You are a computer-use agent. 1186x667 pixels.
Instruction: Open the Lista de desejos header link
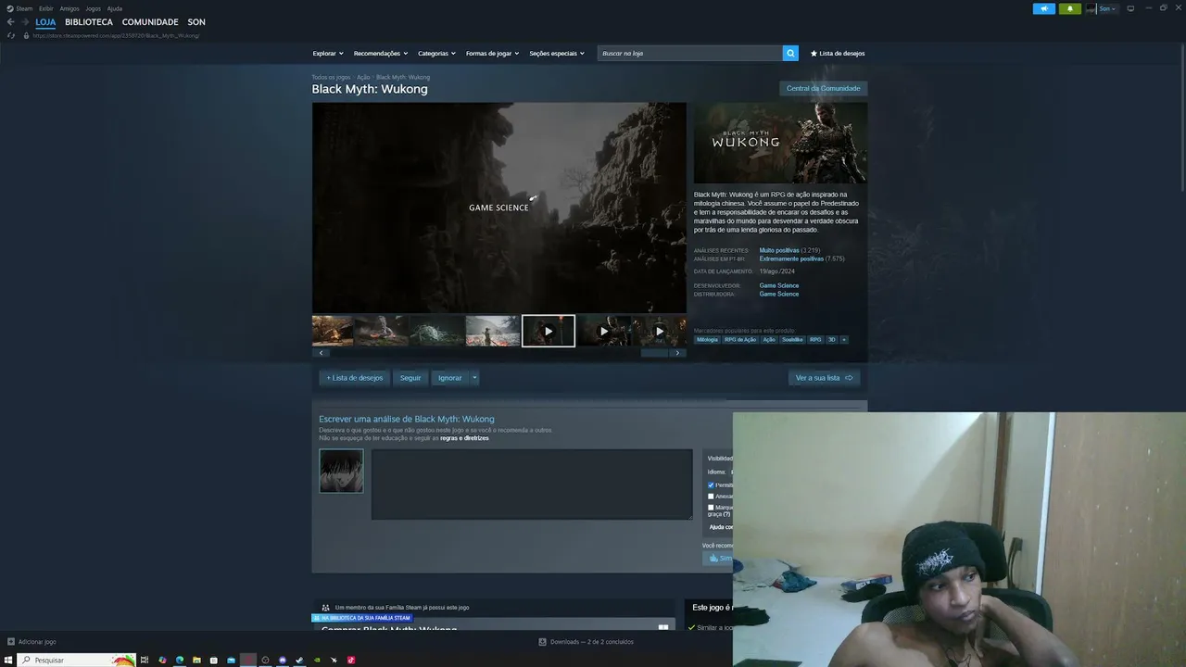838,54
